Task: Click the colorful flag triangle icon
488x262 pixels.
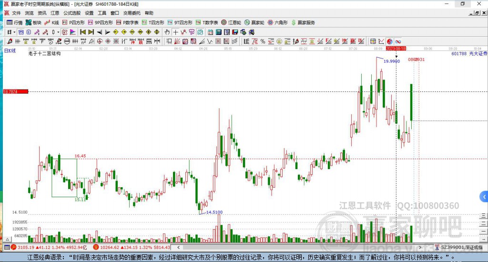Action: 72,32
